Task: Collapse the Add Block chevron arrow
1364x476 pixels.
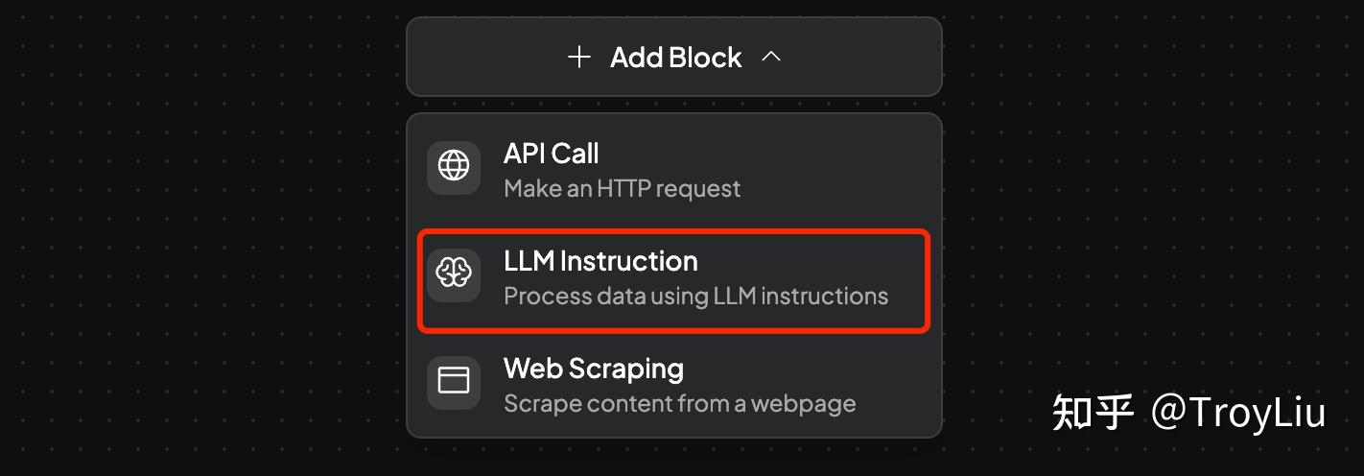Action: 771,58
